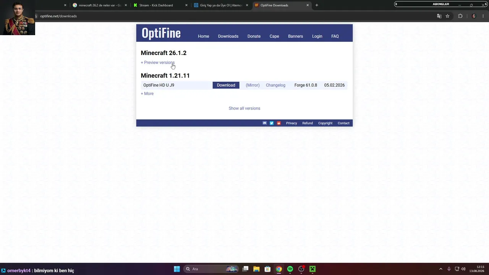Screen dimensions: 489x275
Task: Click the 'Minecraft 1.21.11' heading
Action: (x=165, y=76)
